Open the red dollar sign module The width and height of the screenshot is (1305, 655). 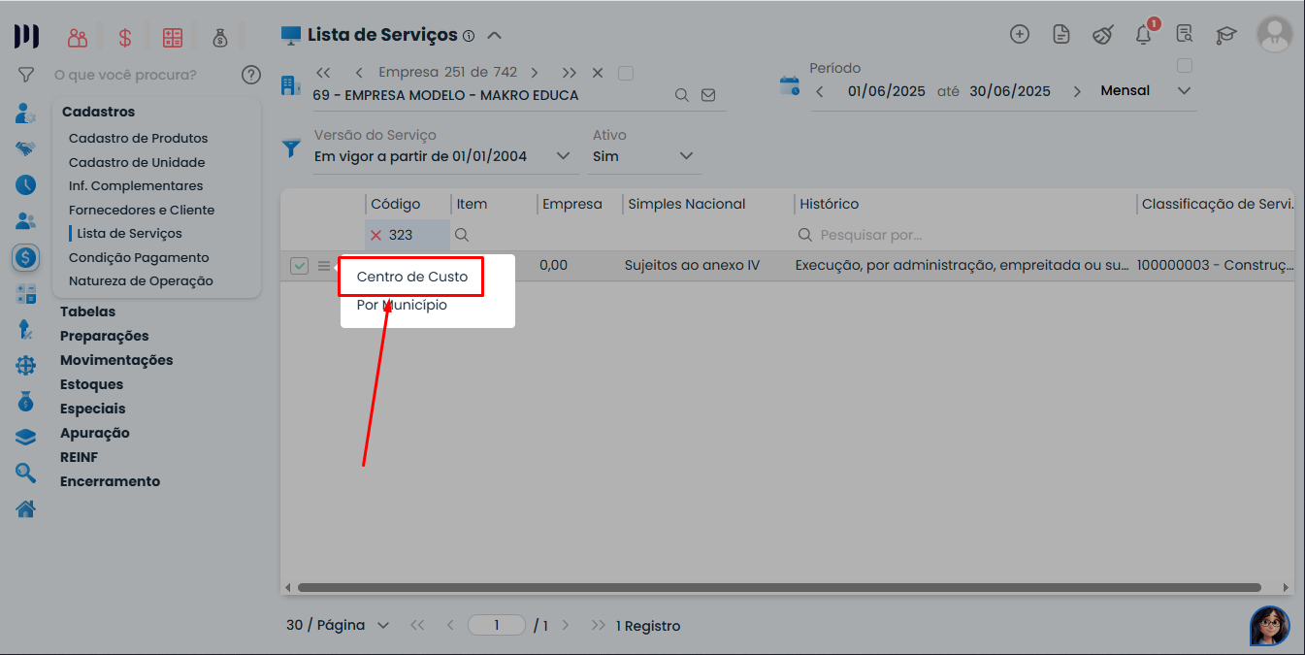pyautogui.click(x=125, y=38)
